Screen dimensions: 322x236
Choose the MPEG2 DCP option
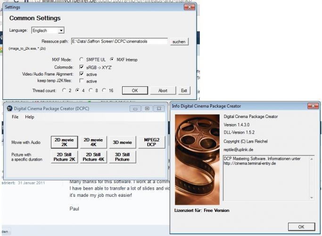coord(151,142)
